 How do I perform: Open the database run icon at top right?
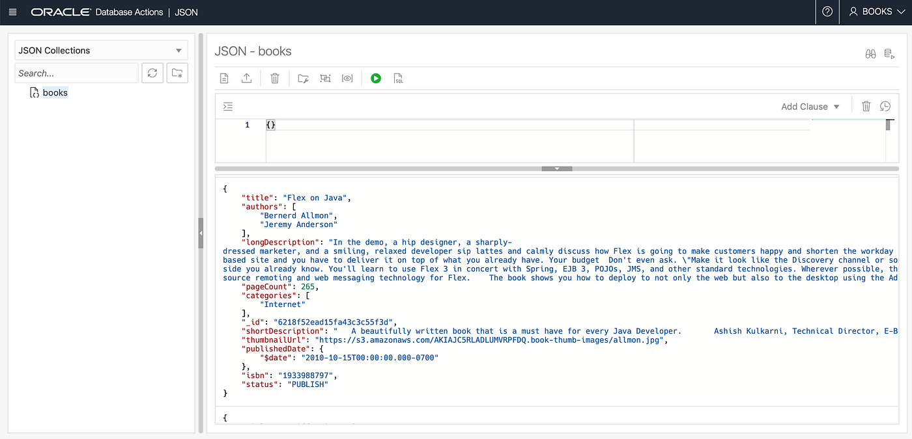pyautogui.click(x=889, y=54)
